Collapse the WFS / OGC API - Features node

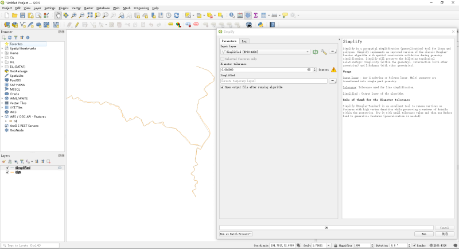pyautogui.click(x=2, y=116)
